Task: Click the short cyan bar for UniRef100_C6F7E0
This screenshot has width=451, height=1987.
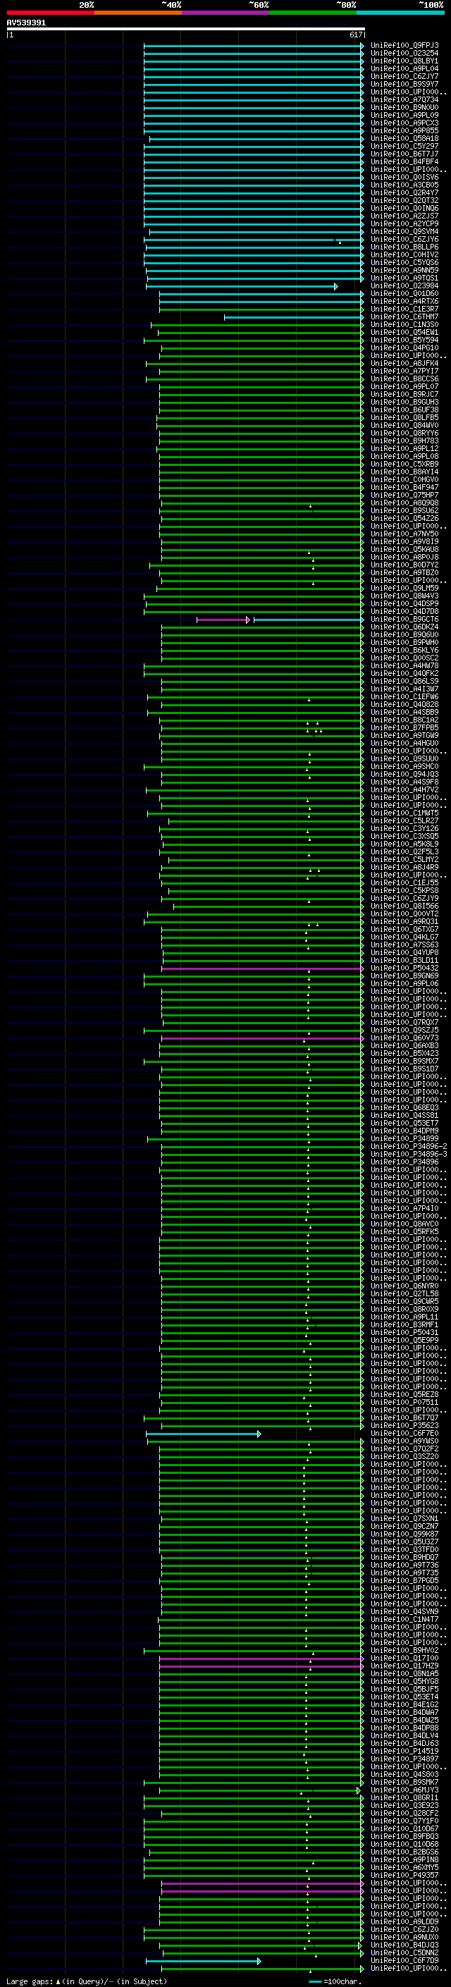Action: 204,1433
